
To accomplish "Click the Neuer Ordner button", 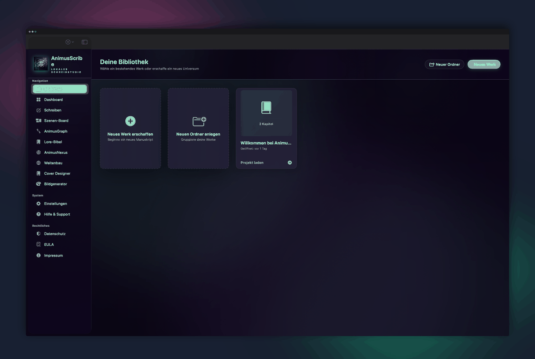I will 444,65.
